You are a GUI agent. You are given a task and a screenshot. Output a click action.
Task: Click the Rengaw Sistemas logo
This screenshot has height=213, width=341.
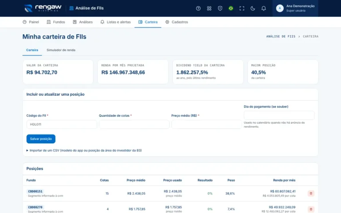[x=43, y=8]
